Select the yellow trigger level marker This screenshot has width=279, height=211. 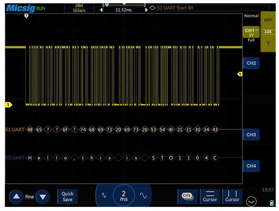click(240, 74)
